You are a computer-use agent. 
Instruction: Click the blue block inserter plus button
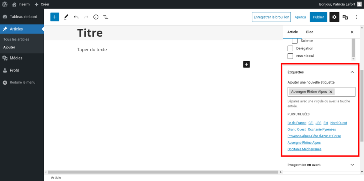click(55, 17)
